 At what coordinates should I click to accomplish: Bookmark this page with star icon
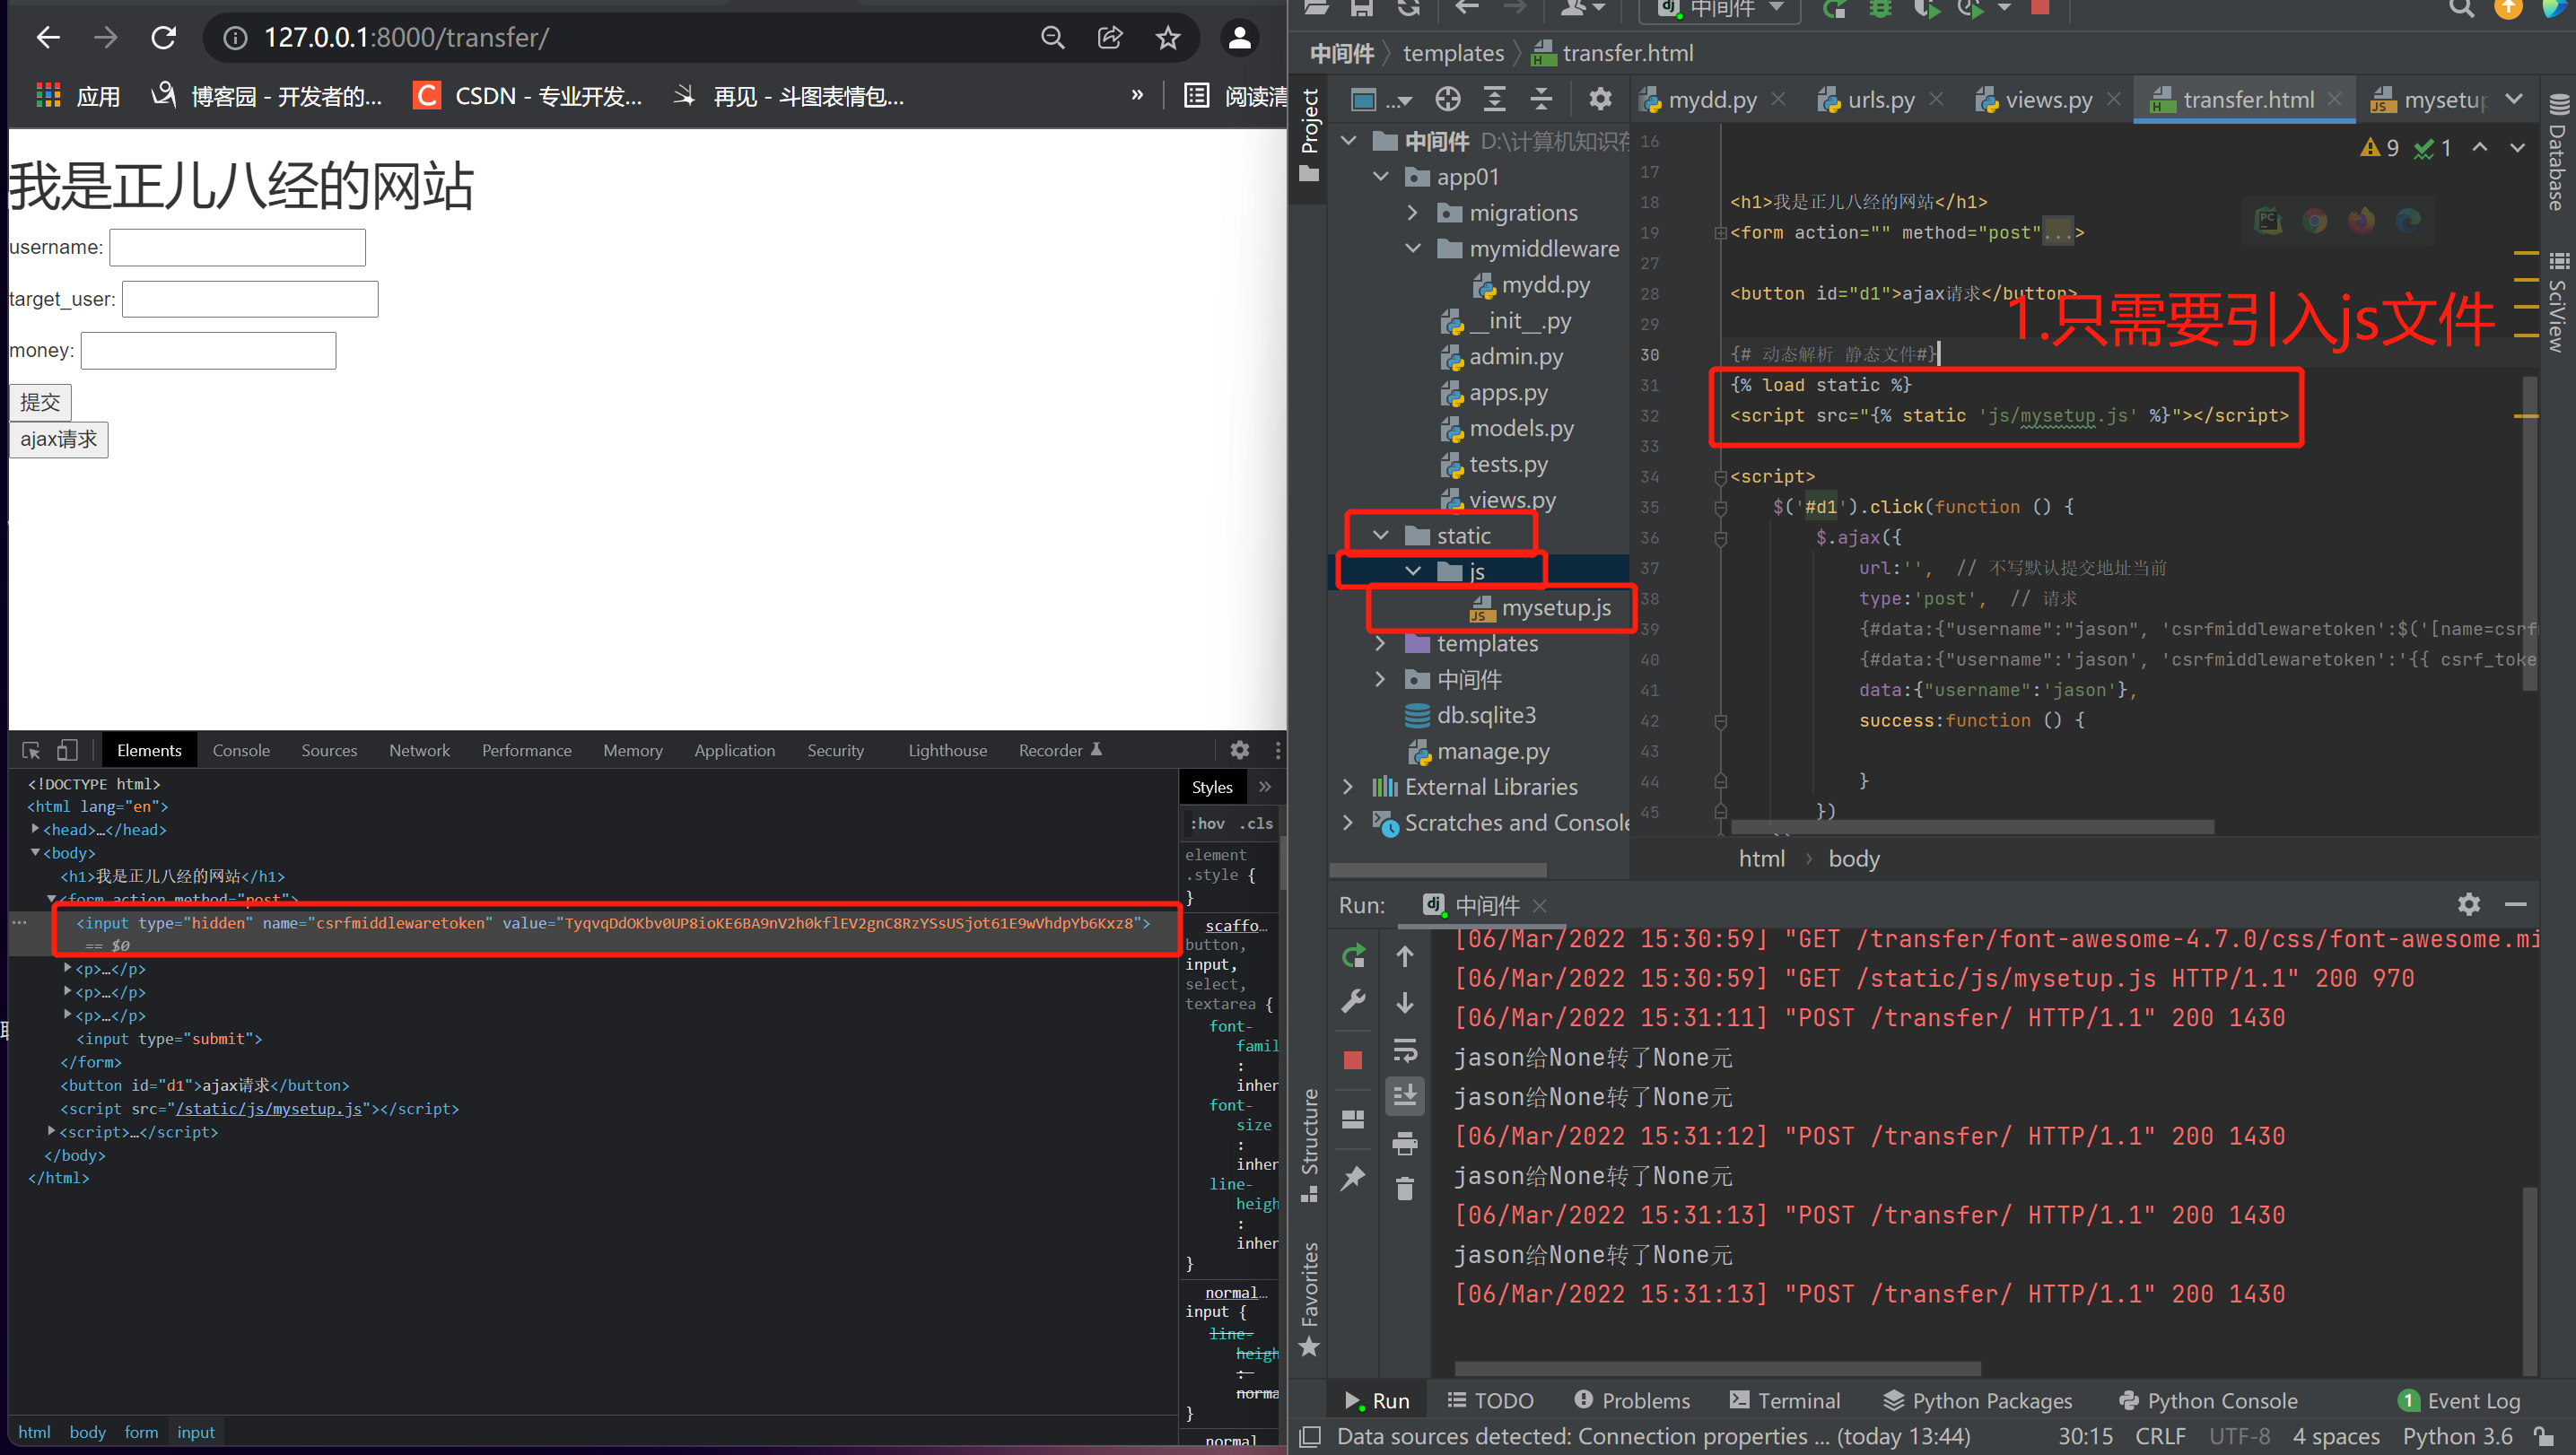tap(1167, 38)
